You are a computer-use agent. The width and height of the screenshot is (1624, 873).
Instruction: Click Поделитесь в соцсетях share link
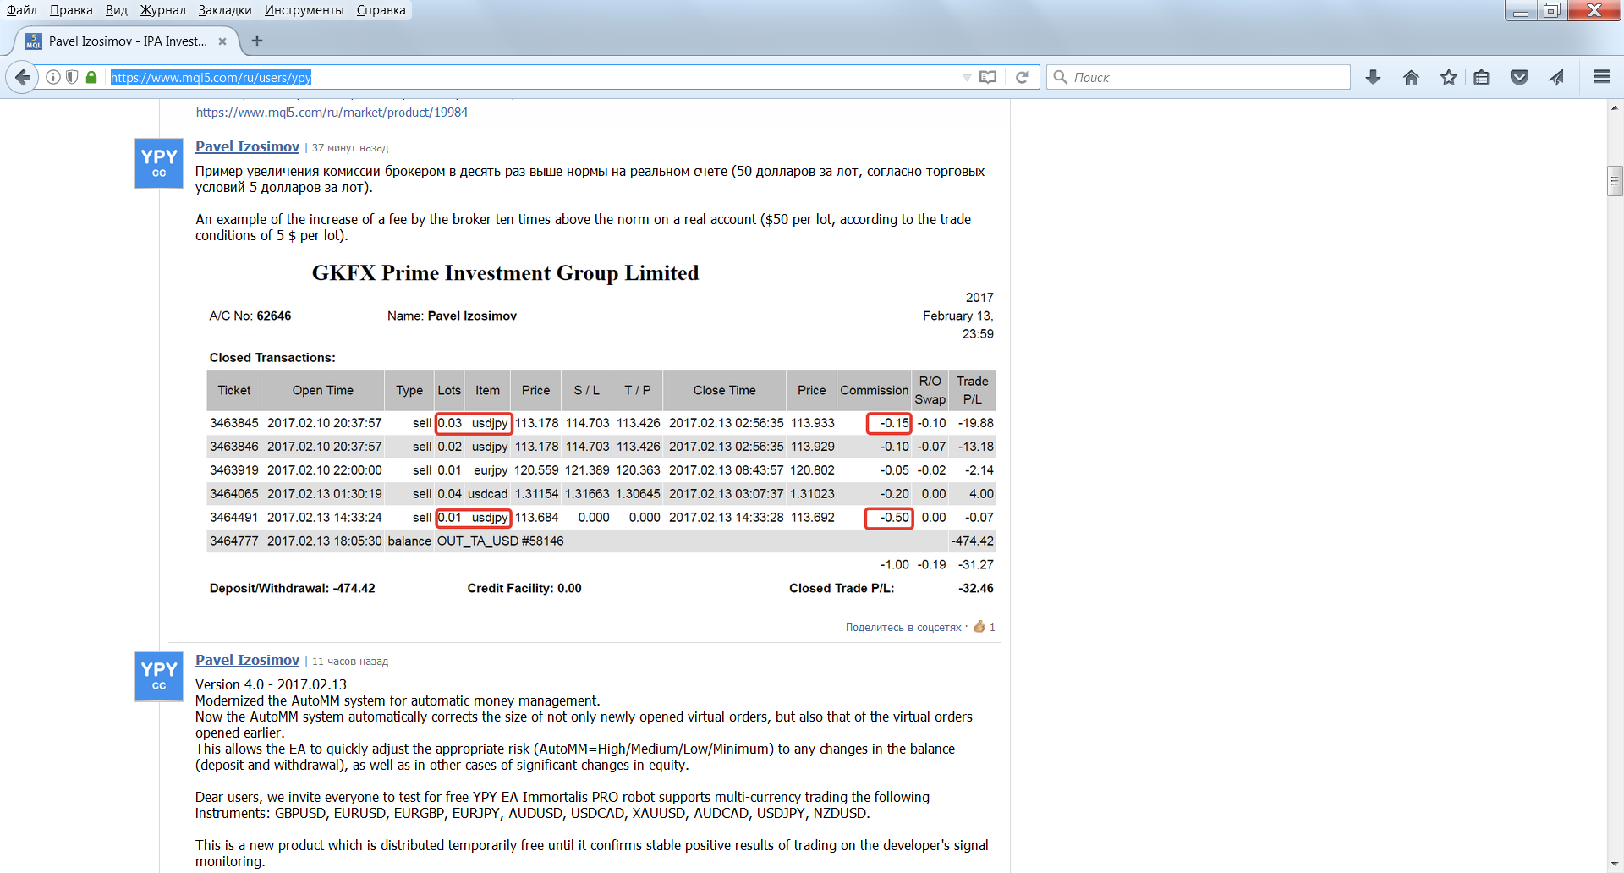pyautogui.click(x=903, y=628)
